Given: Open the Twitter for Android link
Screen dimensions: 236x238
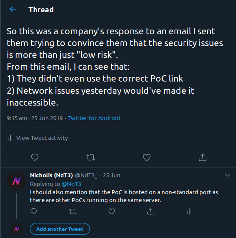Looking at the screenshot, I should [94, 118].
